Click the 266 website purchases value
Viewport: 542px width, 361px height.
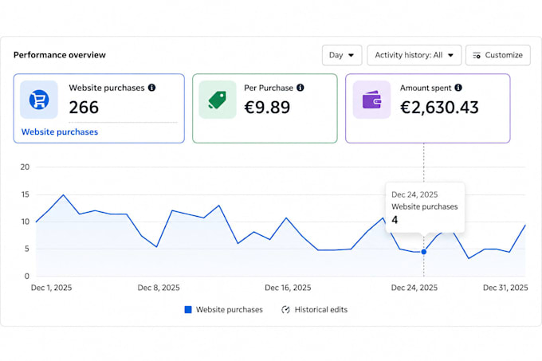84,107
